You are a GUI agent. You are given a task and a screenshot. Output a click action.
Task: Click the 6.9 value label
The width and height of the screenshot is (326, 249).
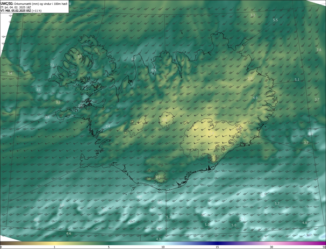154,70
